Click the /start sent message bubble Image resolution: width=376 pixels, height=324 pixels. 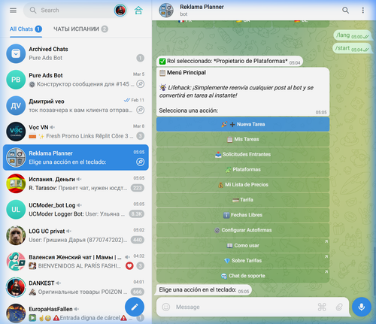(x=352, y=48)
